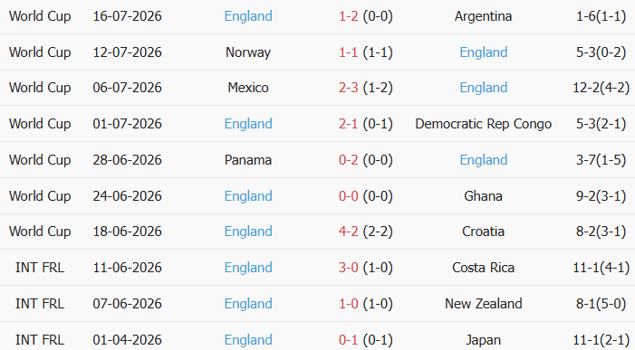Image resolution: width=635 pixels, height=350 pixels.
Task: Select Argentina team name
Action: pos(483,16)
